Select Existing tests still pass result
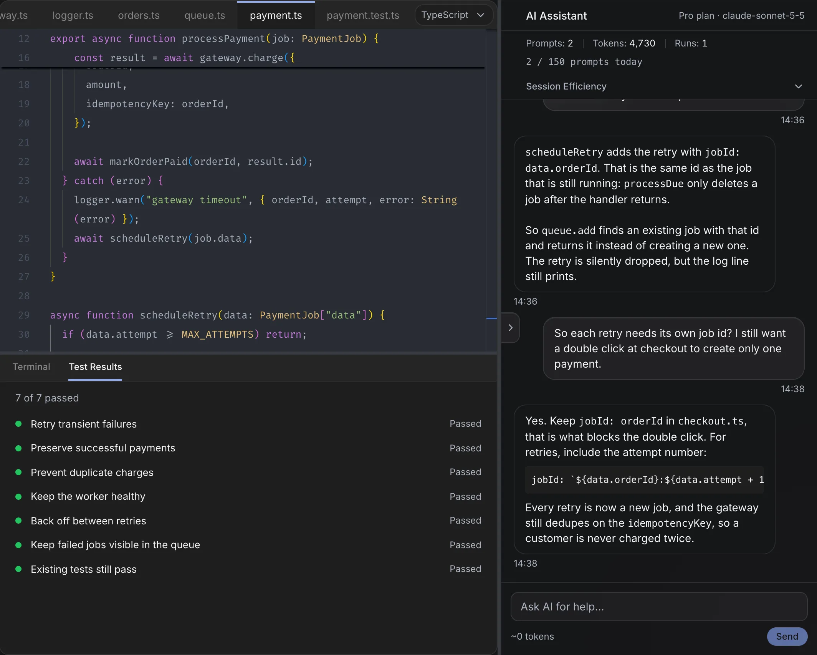Viewport: 817px width, 655px height. coord(248,569)
